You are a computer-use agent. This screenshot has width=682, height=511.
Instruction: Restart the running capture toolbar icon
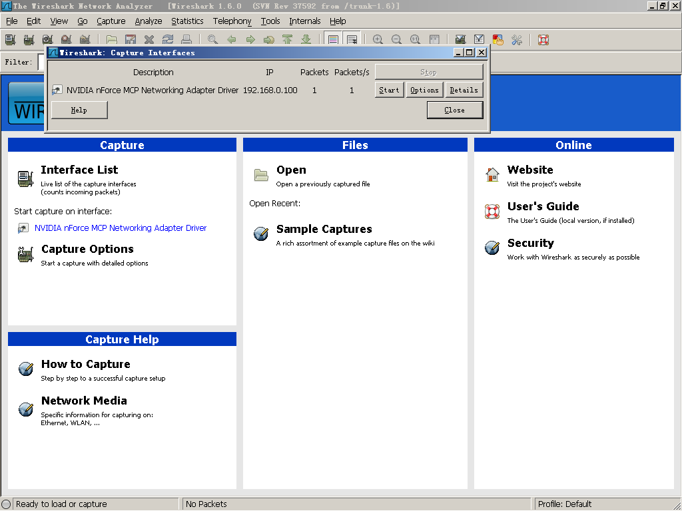(x=85, y=39)
